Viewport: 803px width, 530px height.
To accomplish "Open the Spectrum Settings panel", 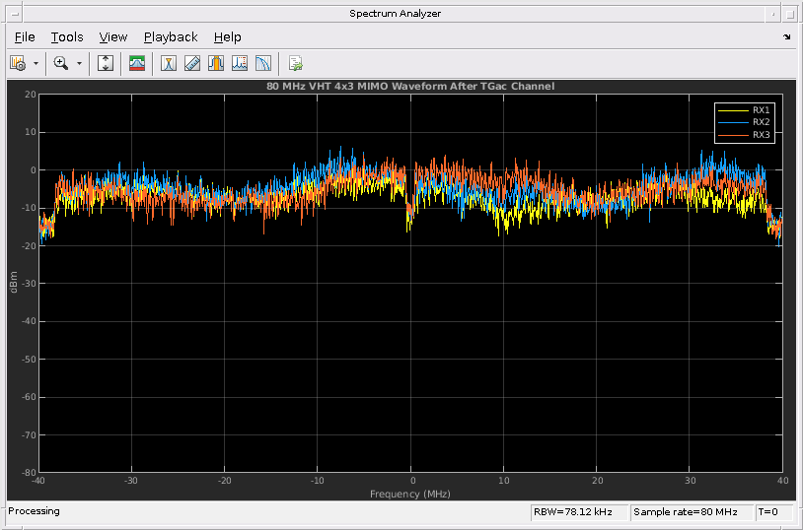I will 138,63.
